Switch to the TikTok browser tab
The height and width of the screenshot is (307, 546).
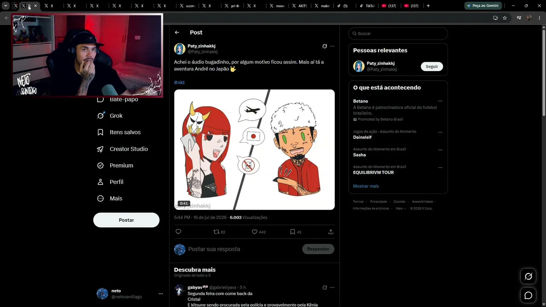pyautogui.click(x=366, y=6)
